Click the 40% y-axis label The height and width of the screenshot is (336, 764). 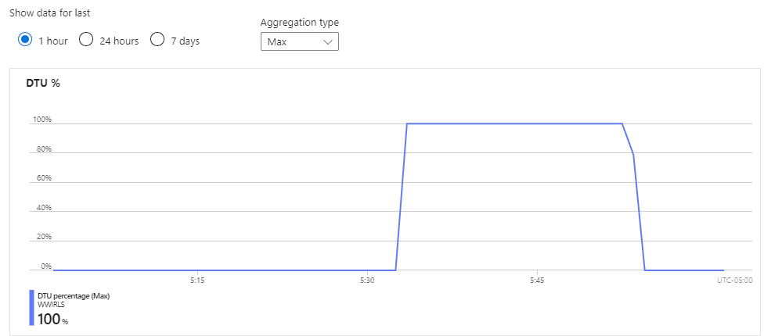pos(45,208)
